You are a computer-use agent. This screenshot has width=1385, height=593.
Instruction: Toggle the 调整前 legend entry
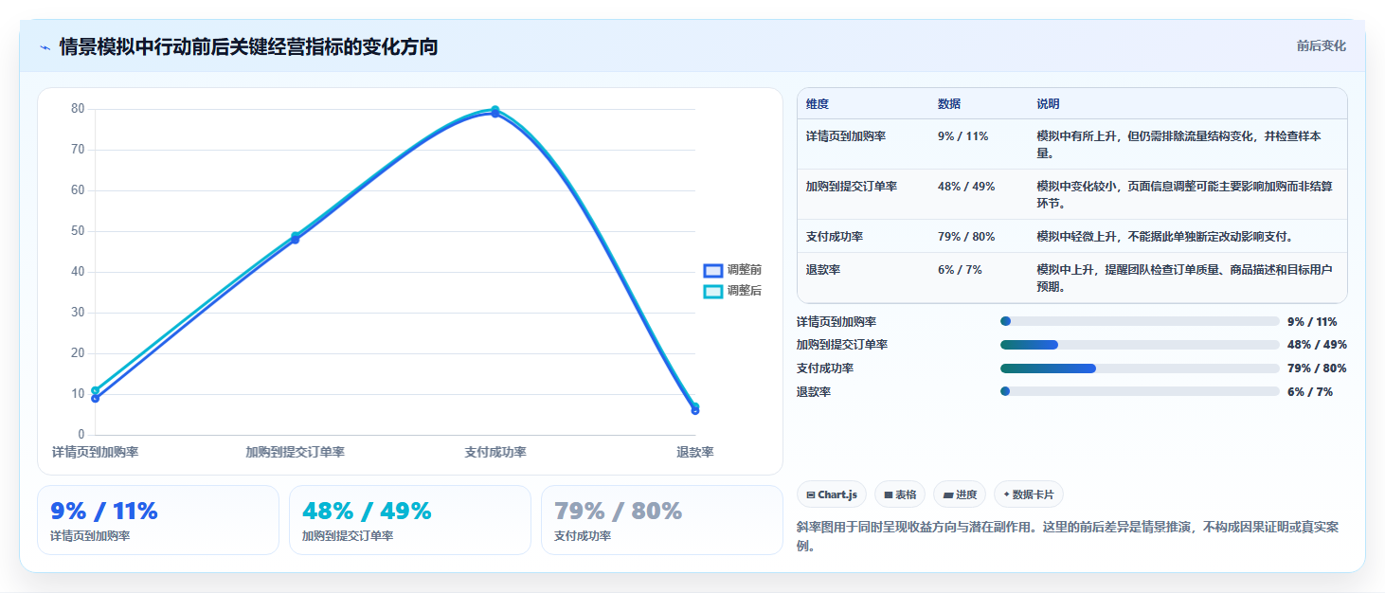(x=732, y=270)
